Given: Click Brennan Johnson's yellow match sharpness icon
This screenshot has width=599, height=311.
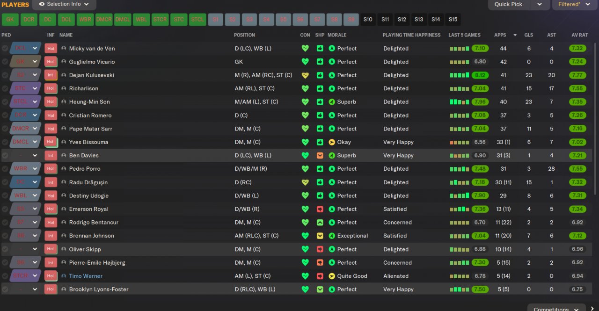Looking at the screenshot, I should (320, 236).
